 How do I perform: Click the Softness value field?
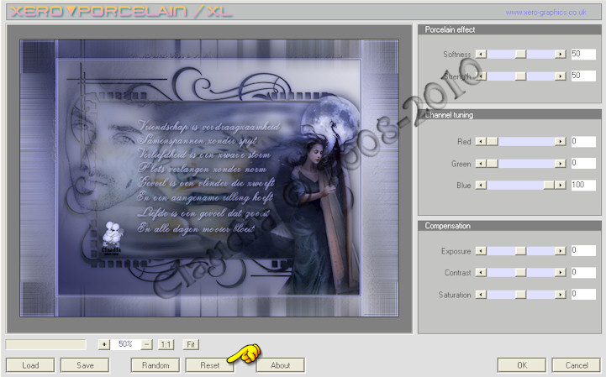pos(583,54)
